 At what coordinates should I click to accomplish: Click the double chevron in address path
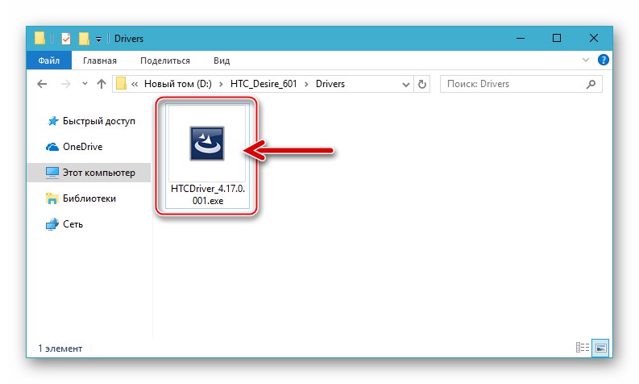coord(135,84)
